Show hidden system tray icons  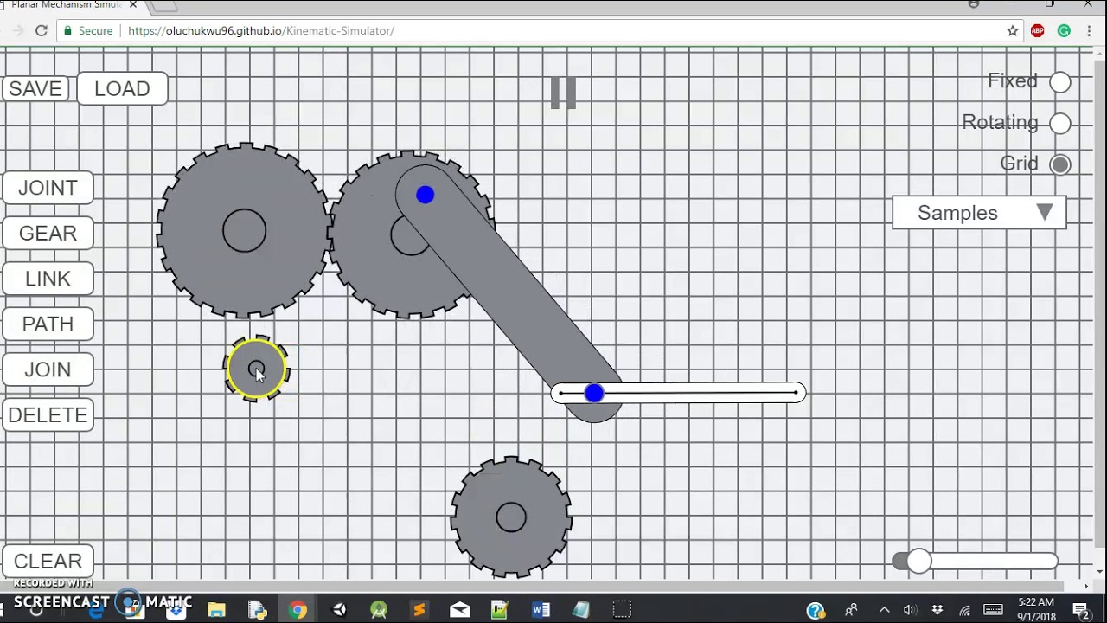(x=884, y=611)
